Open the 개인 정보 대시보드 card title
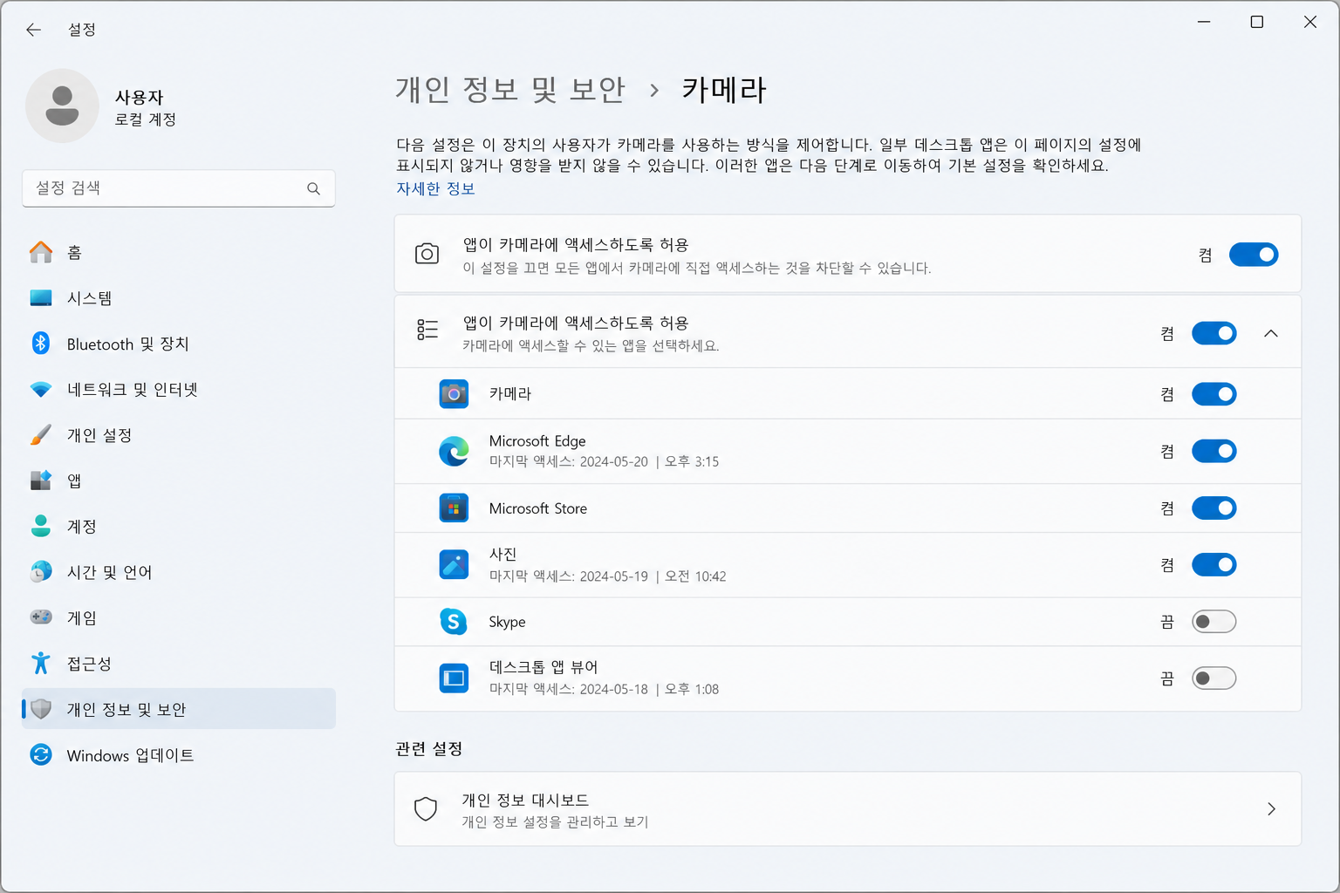This screenshot has width=1340, height=893. point(525,800)
